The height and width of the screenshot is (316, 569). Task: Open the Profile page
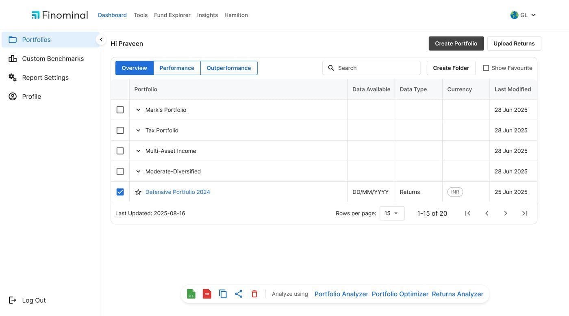pyautogui.click(x=50, y=96)
